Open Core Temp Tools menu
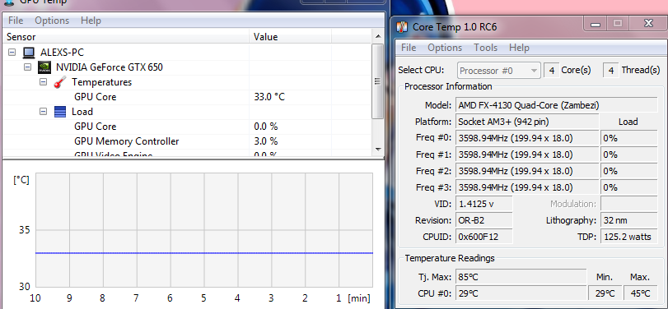Screen dimensions: 668x309 486,48
